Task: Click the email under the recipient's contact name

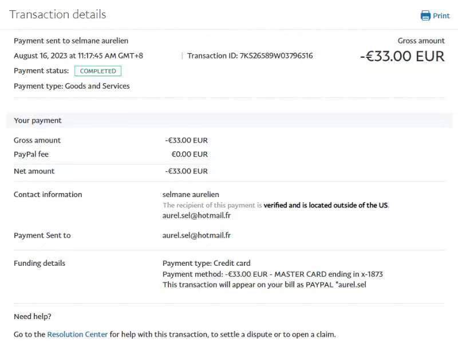Action: (196, 215)
